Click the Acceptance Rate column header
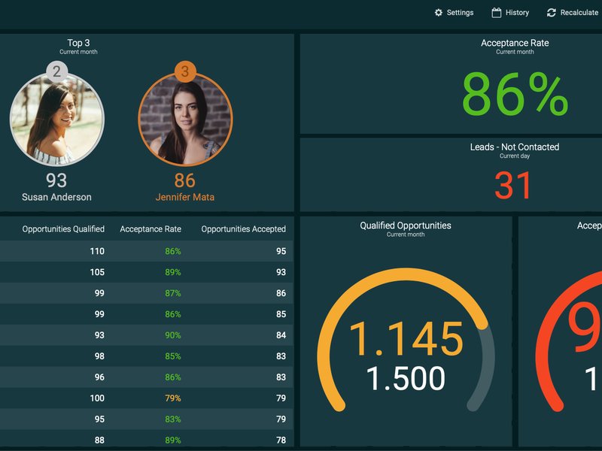 150,229
